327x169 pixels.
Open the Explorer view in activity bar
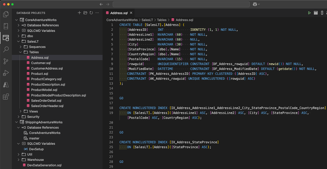(6, 14)
